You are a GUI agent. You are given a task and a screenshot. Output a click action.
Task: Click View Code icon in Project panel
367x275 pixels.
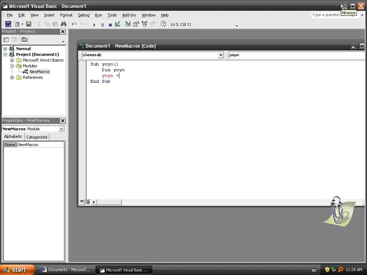click(x=6, y=40)
